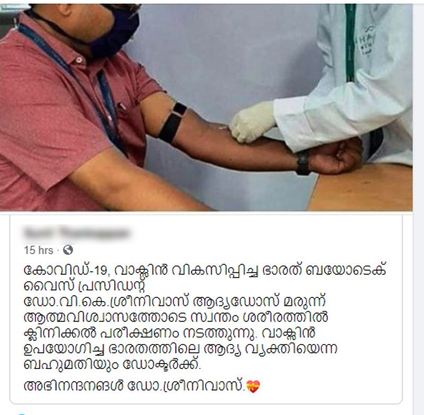This screenshot has height=415, width=424.
Task: Open the blurred author name profile
Action: (77, 233)
